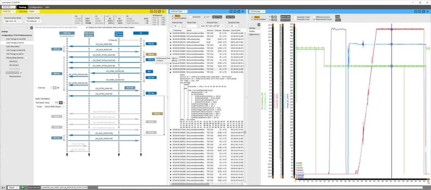Zoom out the oscilloscope X axis
Image resolution: width=431 pixels, height=190 pixels.
coord(276,20)
